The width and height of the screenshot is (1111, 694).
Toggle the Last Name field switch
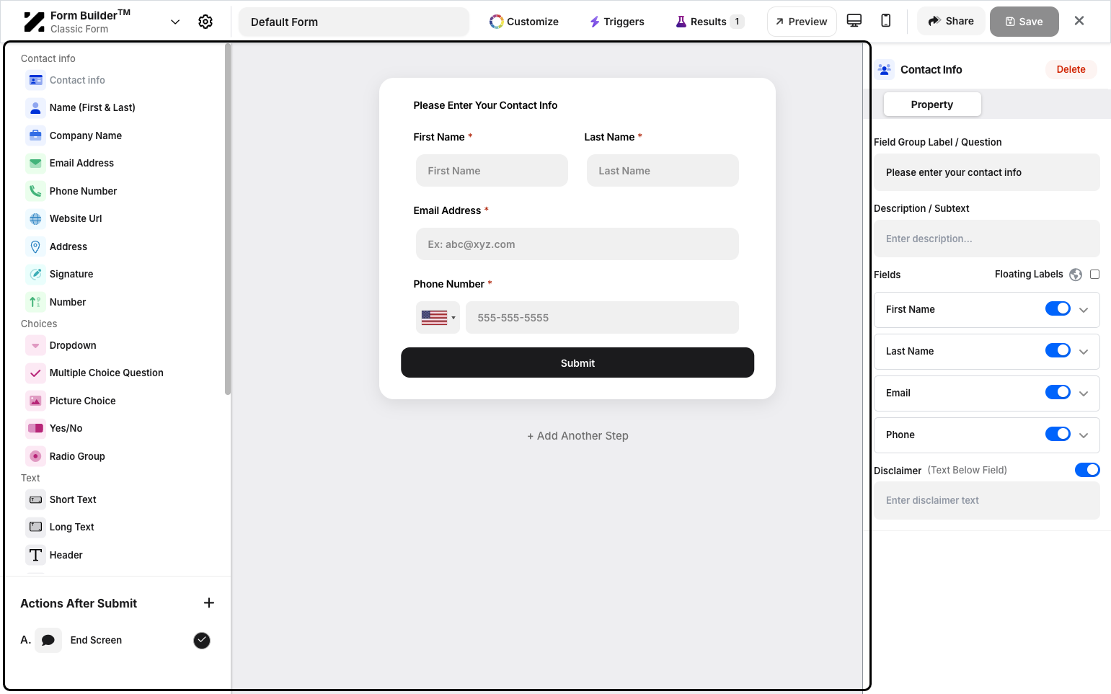(x=1058, y=350)
